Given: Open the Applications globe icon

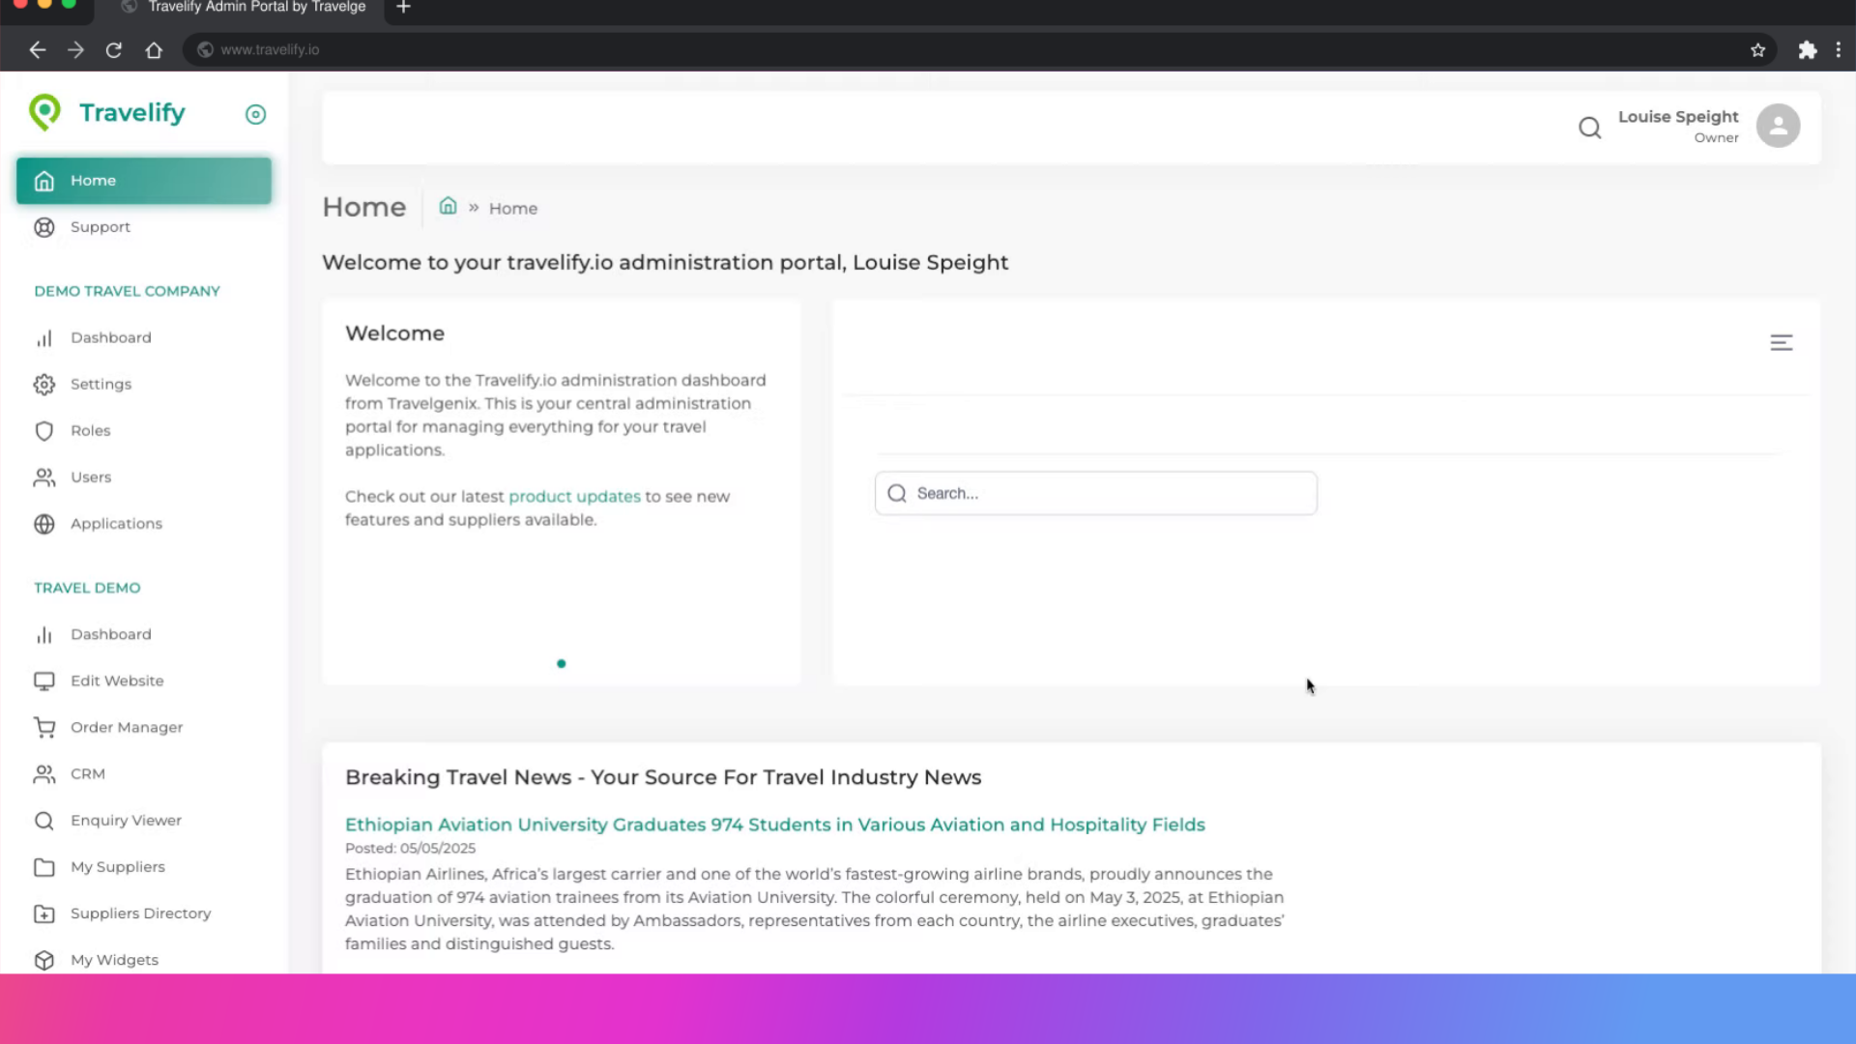Looking at the screenshot, I should click(44, 523).
